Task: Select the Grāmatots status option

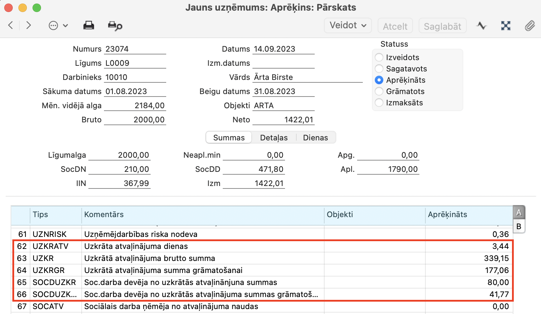Action: tap(379, 91)
